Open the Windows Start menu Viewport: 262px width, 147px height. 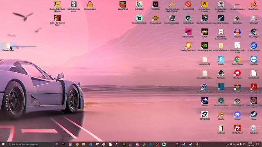click(x=3, y=144)
